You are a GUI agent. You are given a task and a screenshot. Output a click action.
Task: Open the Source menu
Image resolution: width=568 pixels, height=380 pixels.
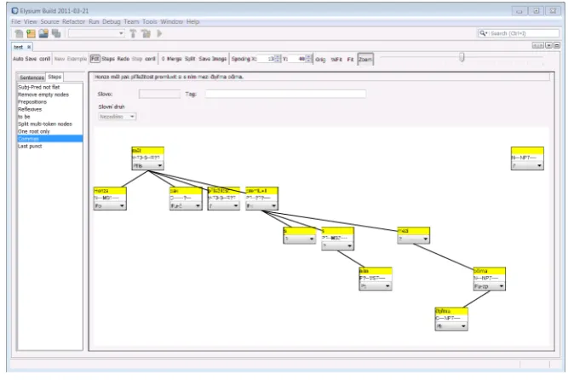click(49, 22)
